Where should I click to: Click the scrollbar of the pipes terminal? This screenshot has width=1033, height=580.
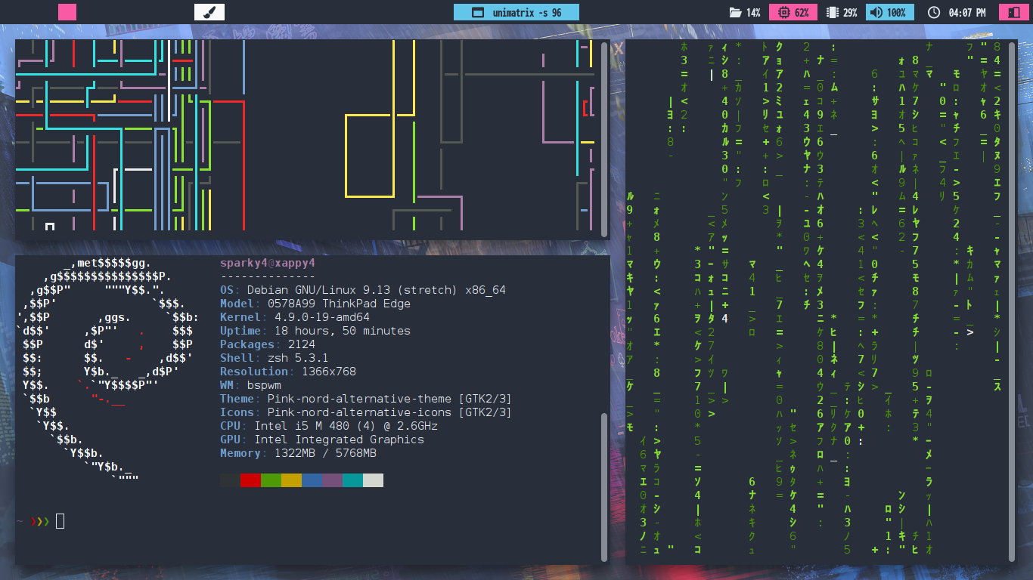pos(604,140)
